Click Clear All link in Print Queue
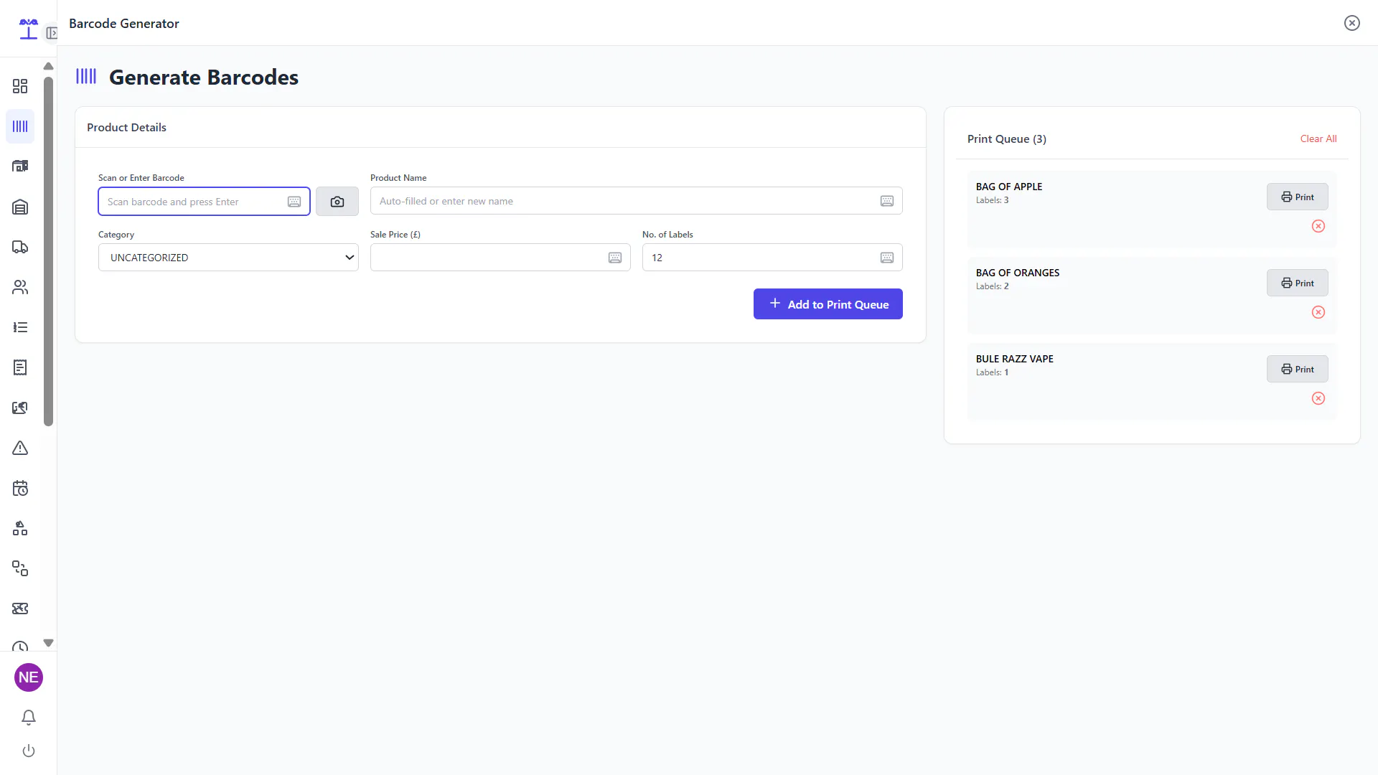This screenshot has height=775, width=1378. 1318,138
